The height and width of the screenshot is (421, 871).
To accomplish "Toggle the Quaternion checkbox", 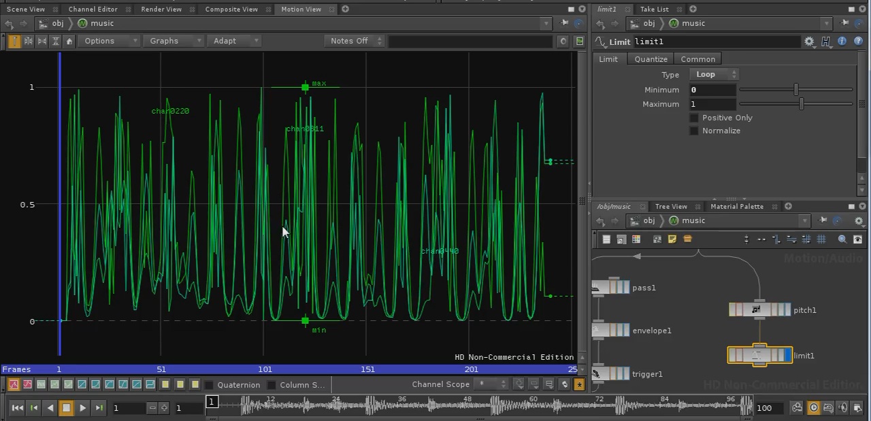I will click(x=209, y=385).
